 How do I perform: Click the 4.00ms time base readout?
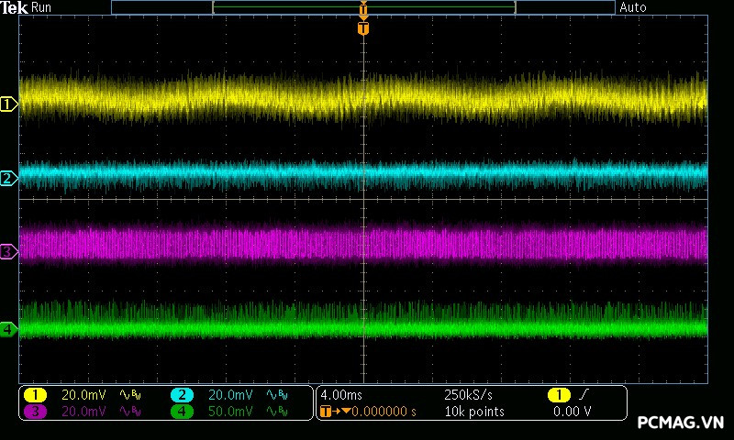341,395
